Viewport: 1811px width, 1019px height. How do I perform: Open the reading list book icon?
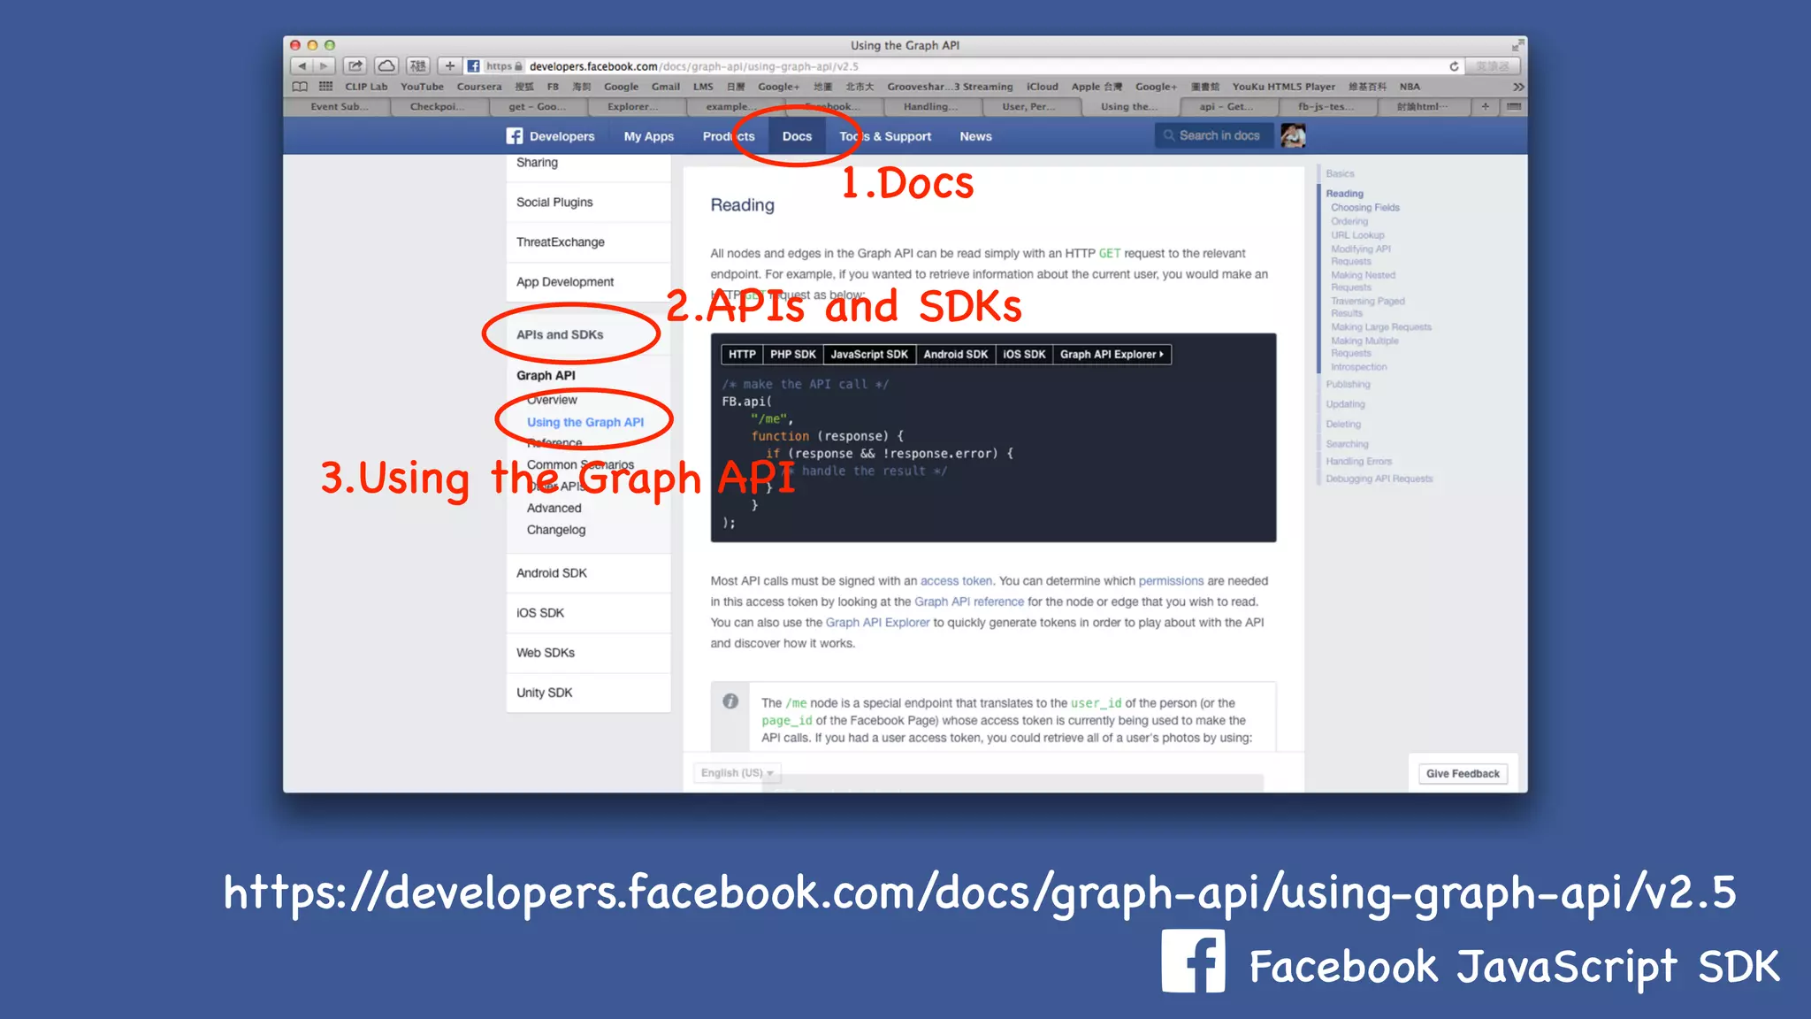[x=300, y=87]
